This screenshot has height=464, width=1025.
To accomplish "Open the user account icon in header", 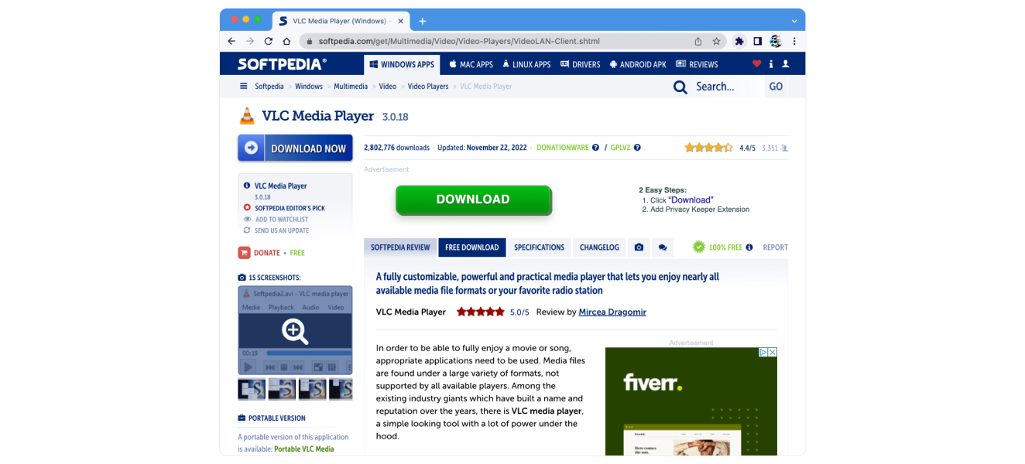I will [x=785, y=64].
